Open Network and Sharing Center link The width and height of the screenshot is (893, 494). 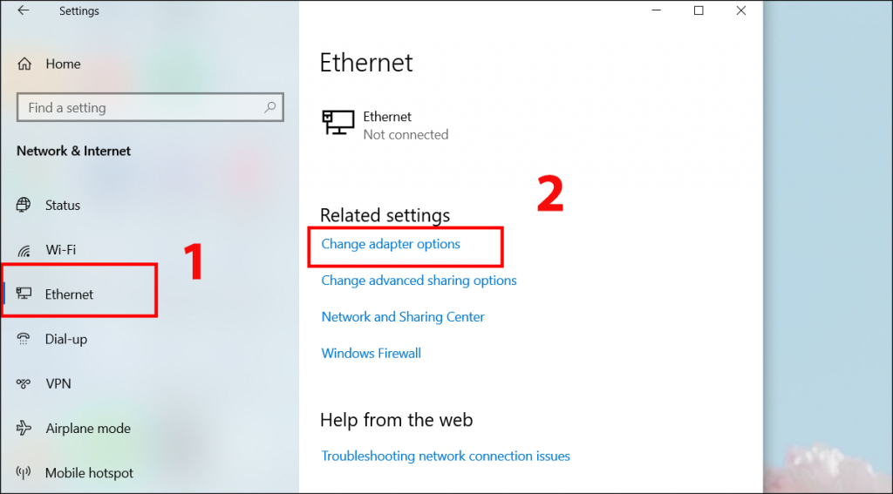click(403, 317)
